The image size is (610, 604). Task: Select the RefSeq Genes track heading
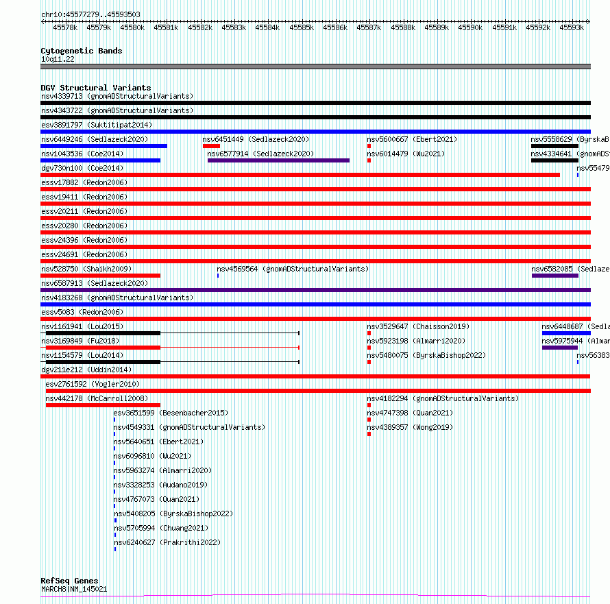coord(69,581)
